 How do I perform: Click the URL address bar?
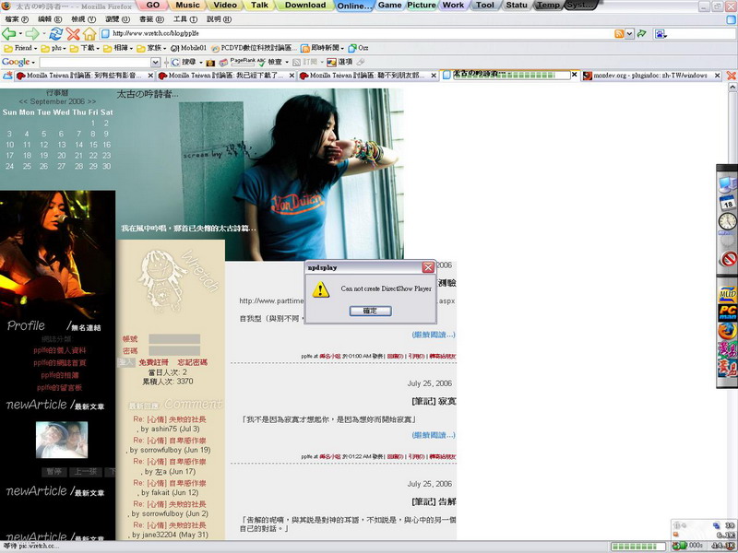point(358,33)
